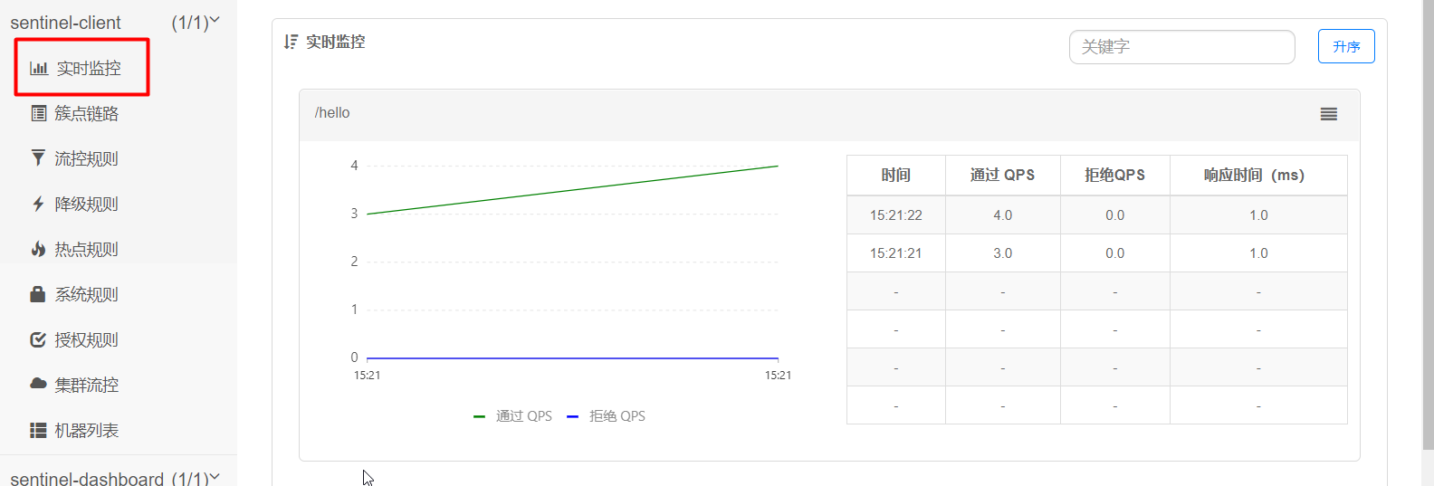Click the lightning bolt icon for 降级规则

coord(38,204)
